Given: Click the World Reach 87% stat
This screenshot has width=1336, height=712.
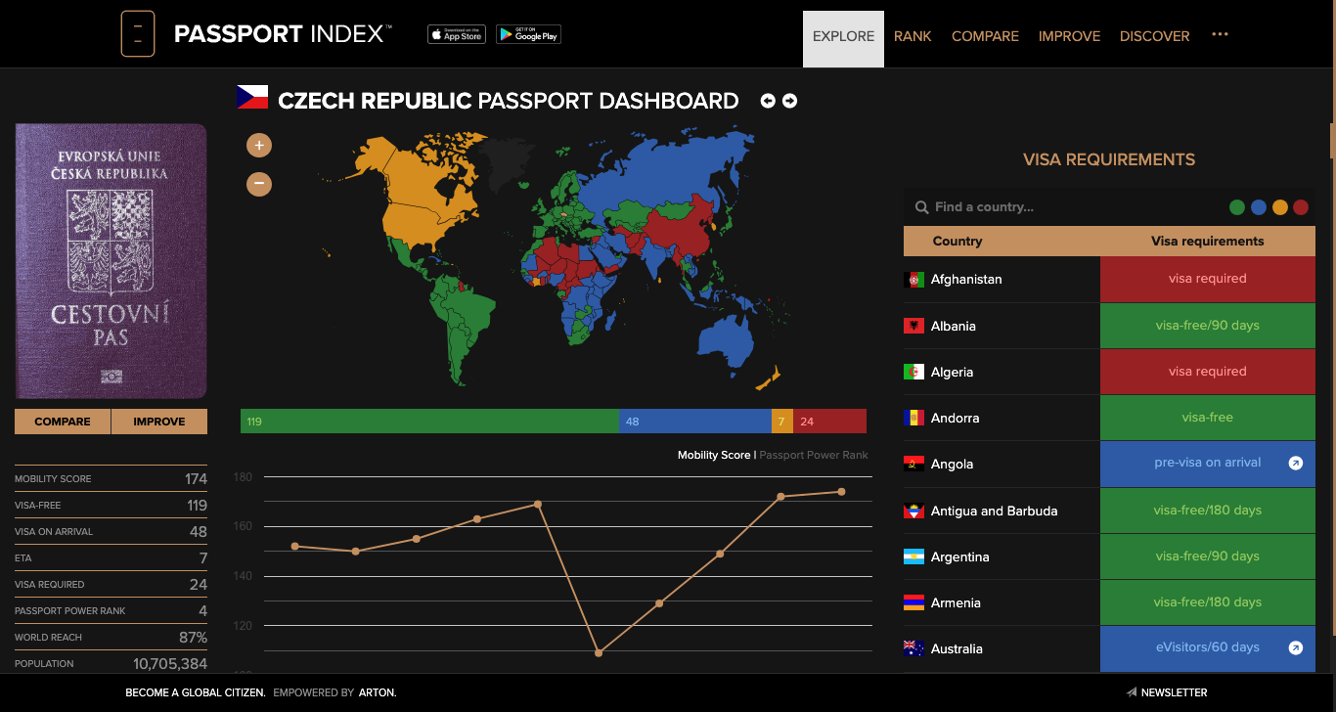Looking at the screenshot, I should coord(111,637).
